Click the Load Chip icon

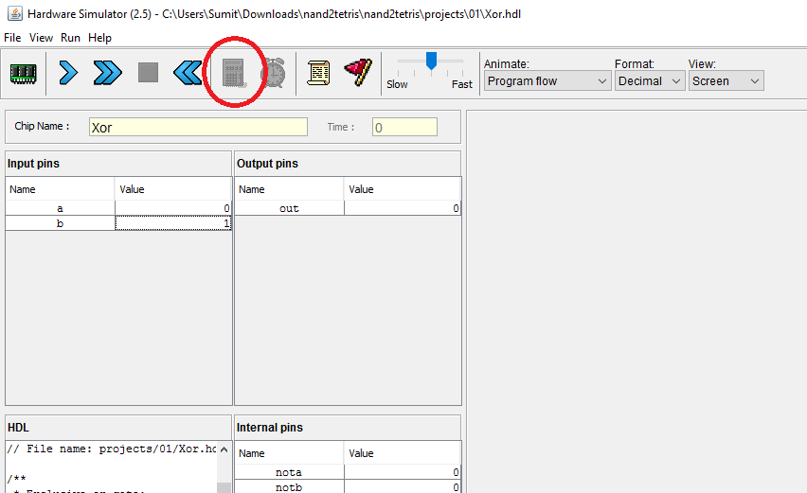pos(23,73)
